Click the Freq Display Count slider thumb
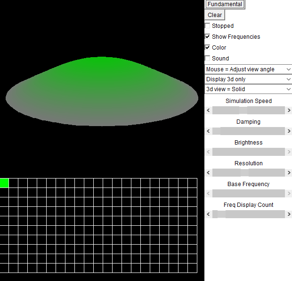 [x=221, y=214]
